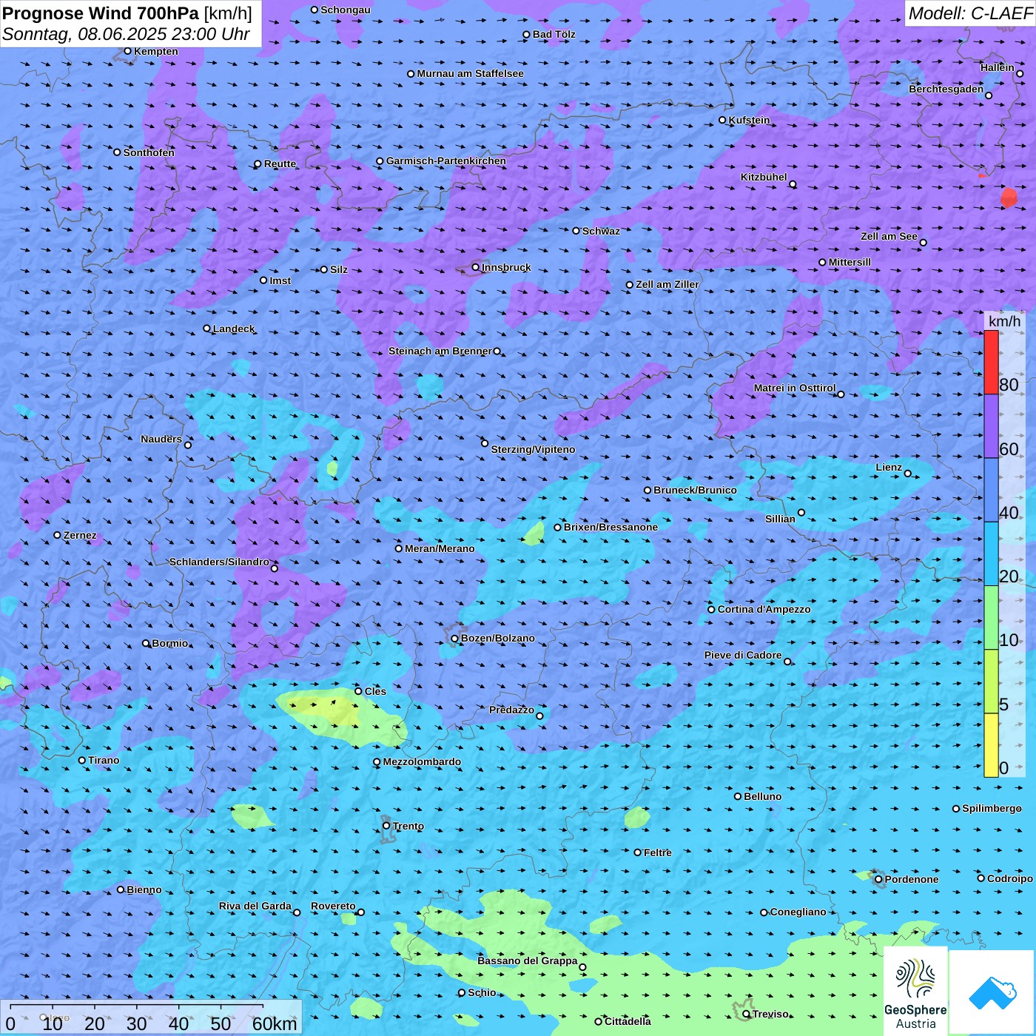Viewport: 1036px width, 1036px height.
Task: Click the Schlanders/Silandro label
Action: (219, 562)
